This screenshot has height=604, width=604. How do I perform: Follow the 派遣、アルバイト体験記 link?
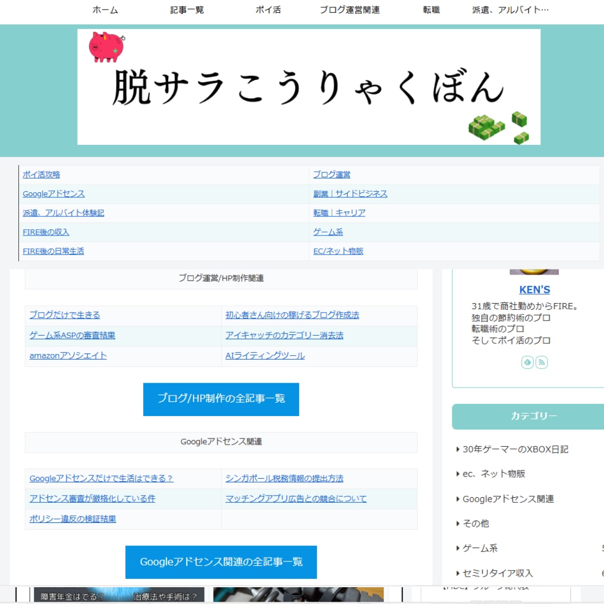tap(63, 213)
